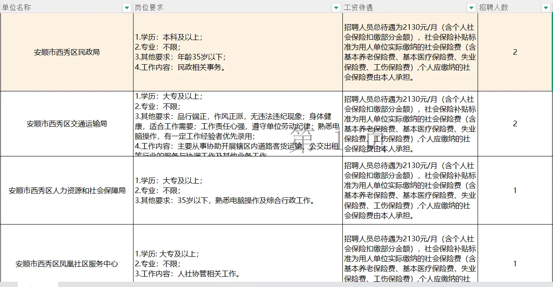
Task: Select the 招聘人数 header cell
Action: [515, 7]
